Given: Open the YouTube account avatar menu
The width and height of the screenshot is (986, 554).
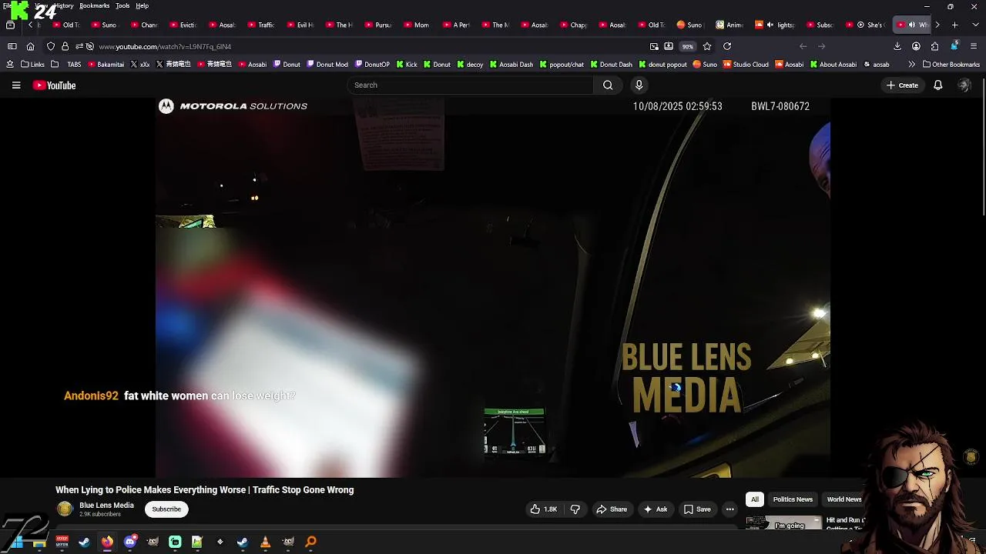Looking at the screenshot, I should (x=964, y=85).
